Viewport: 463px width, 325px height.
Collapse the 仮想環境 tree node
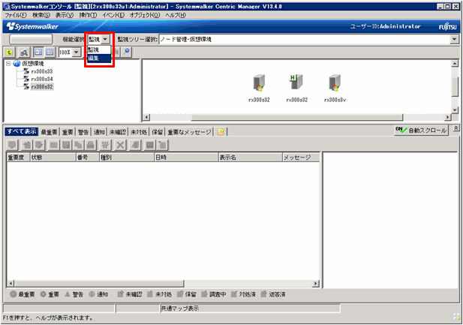click(x=8, y=64)
